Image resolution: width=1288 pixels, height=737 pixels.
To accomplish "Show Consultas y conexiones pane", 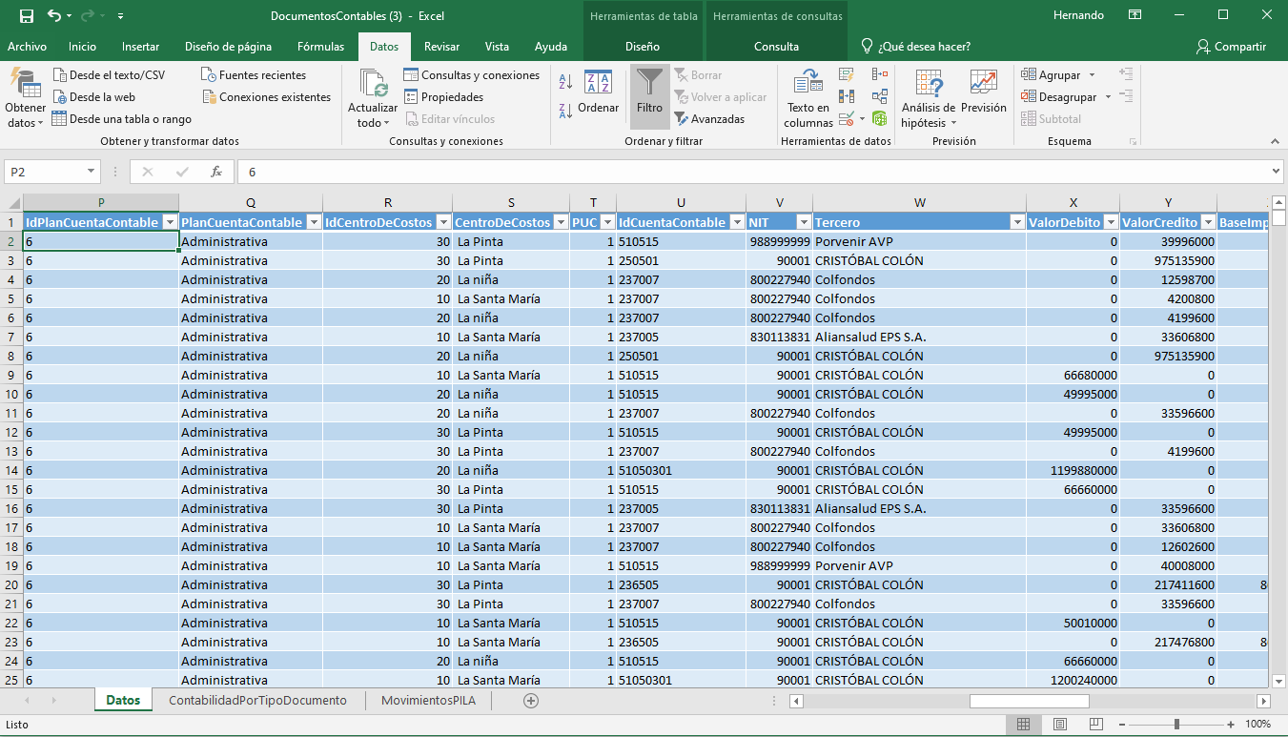I will pyautogui.click(x=471, y=75).
